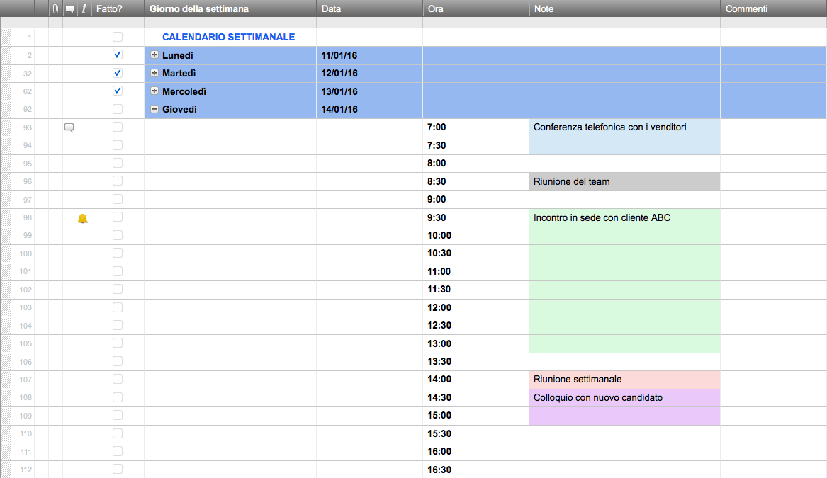Click the Commenti cell in the Giovedì row
Screen dimensions: 827x478
[773, 109]
